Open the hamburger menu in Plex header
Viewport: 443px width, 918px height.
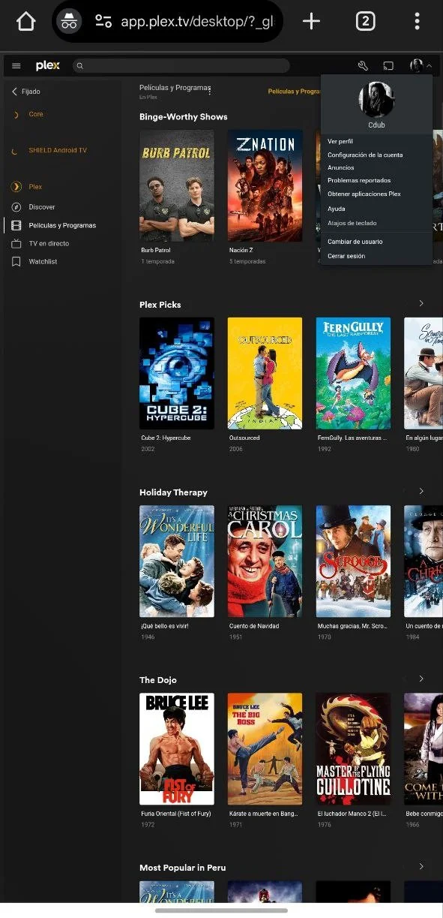pos(16,66)
